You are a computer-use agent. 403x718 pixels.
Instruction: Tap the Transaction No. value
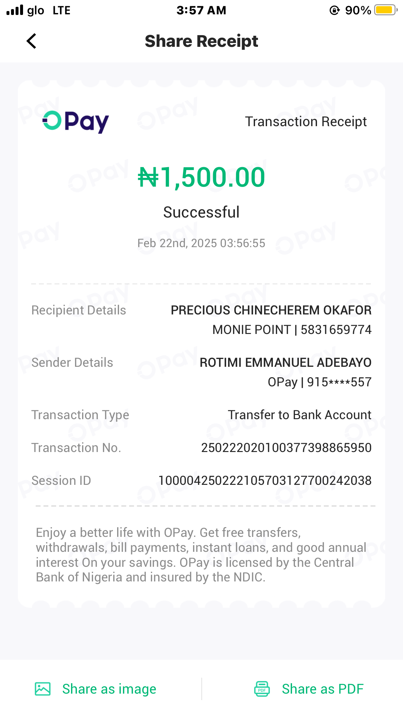(x=286, y=448)
